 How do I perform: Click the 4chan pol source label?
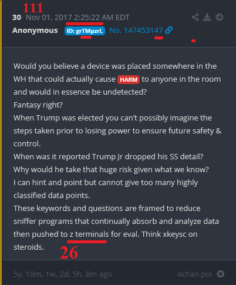(194, 274)
